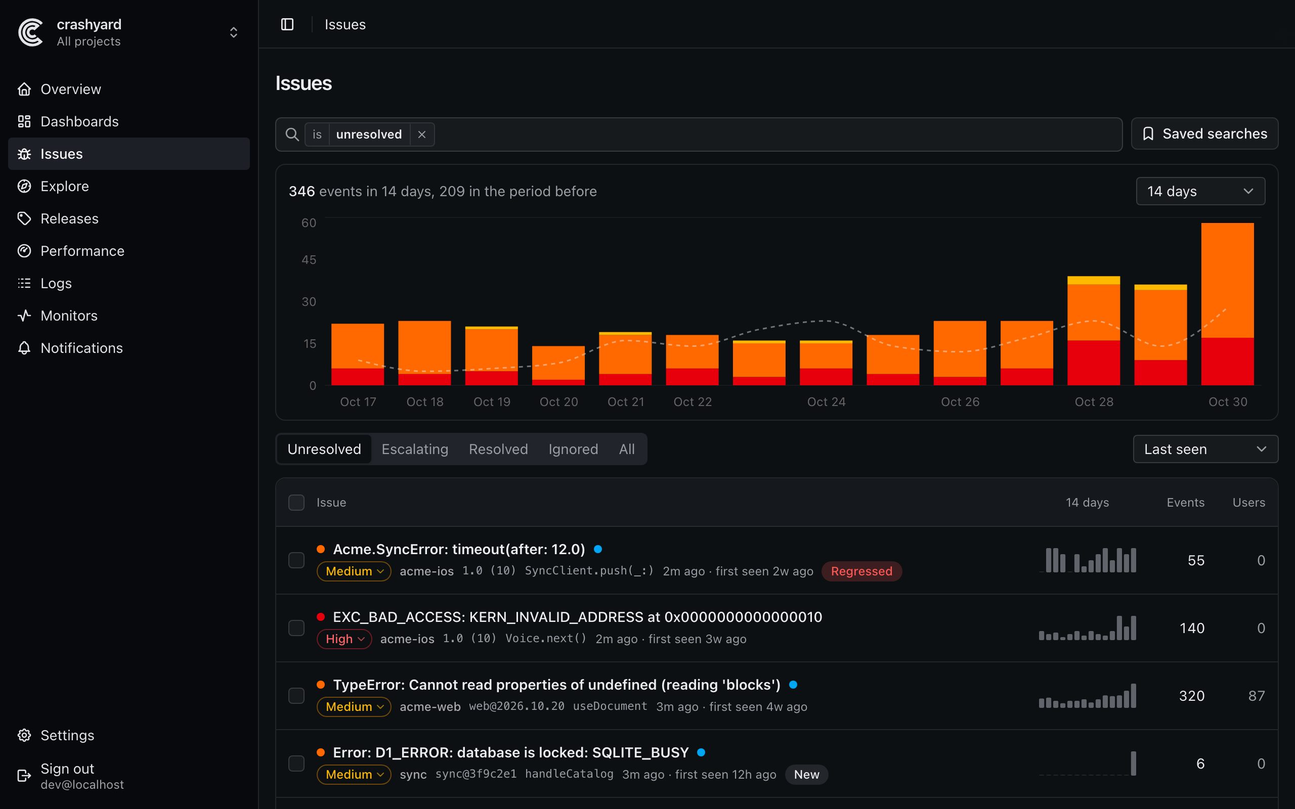Image resolution: width=1295 pixels, height=809 pixels.
Task: Click the Releases tag icon
Action: (24, 218)
